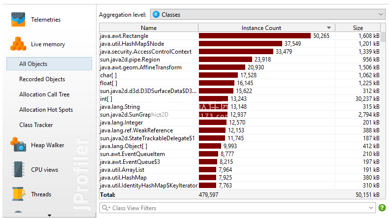Sort by the Instance Count column header
The height and width of the screenshot is (219, 389).
coord(267,28)
